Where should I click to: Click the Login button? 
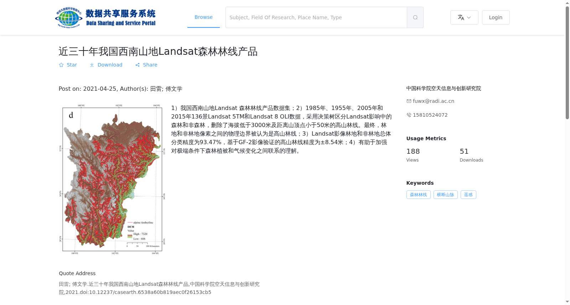click(x=496, y=17)
